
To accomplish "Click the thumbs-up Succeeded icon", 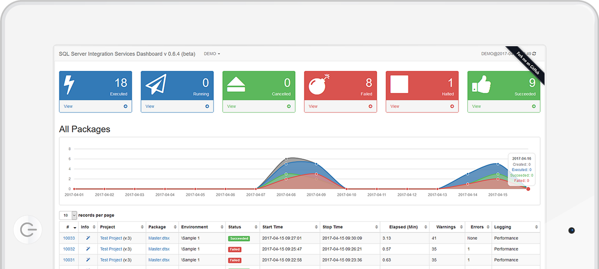I will tap(482, 84).
